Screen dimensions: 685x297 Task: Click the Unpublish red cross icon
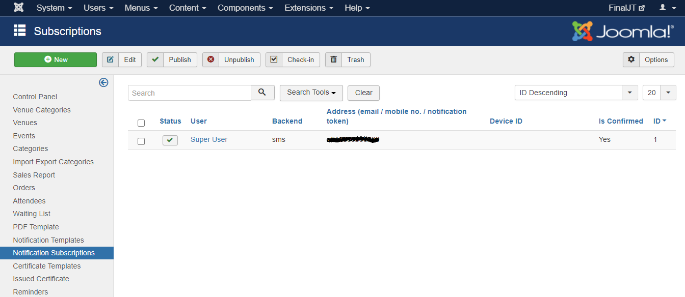(x=210, y=60)
